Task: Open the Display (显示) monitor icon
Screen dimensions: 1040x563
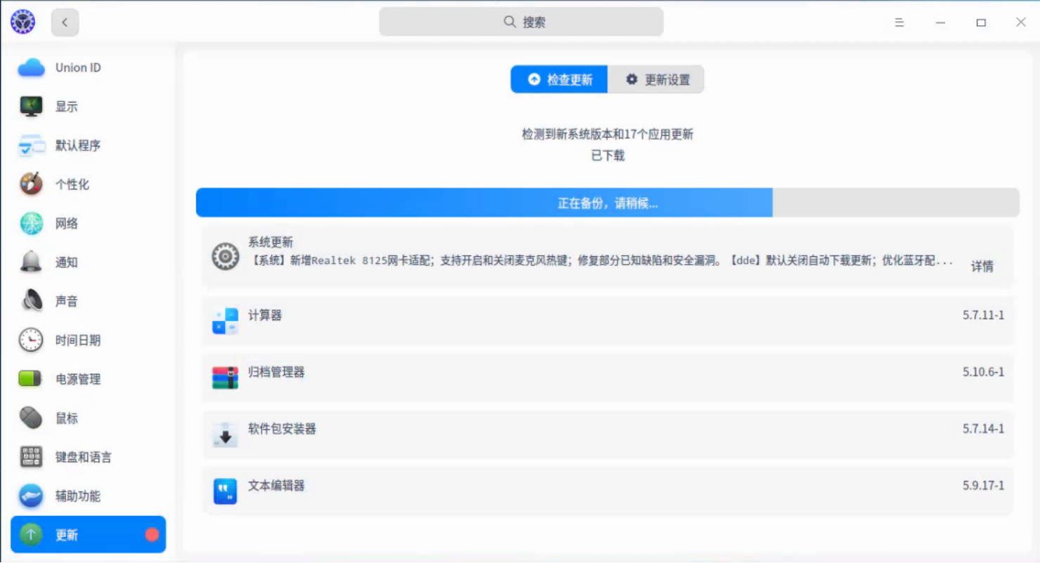Action: coord(31,107)
